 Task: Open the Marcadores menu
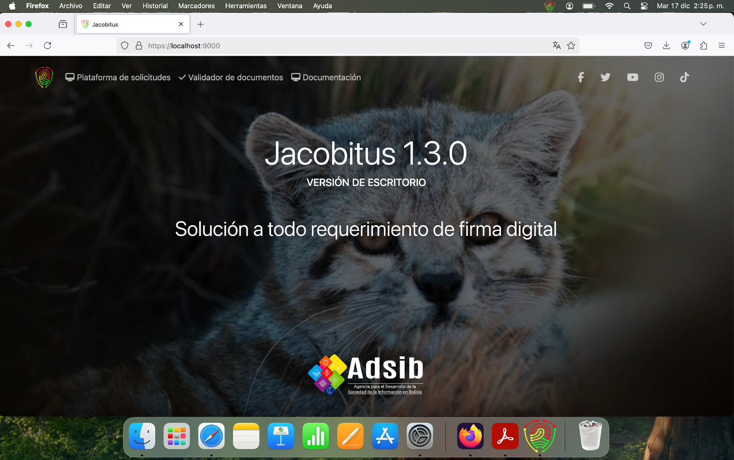point(196,6)
